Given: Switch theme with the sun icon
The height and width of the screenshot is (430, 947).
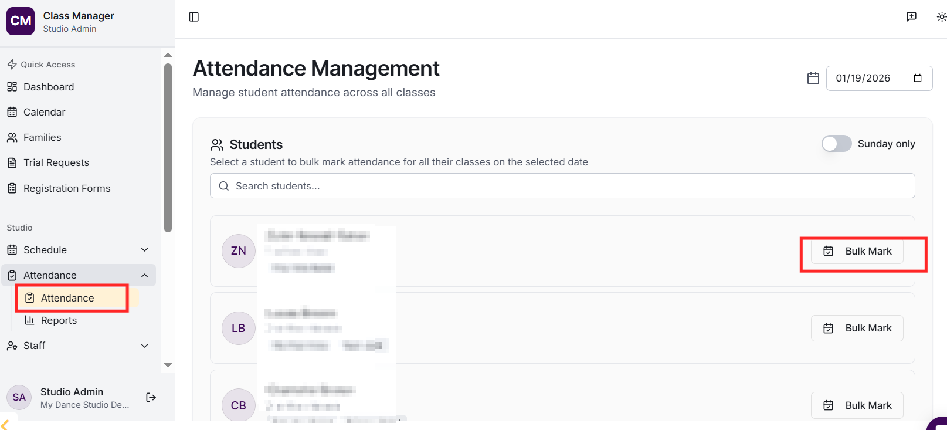Looking at the screenshot, I should 941,17.
